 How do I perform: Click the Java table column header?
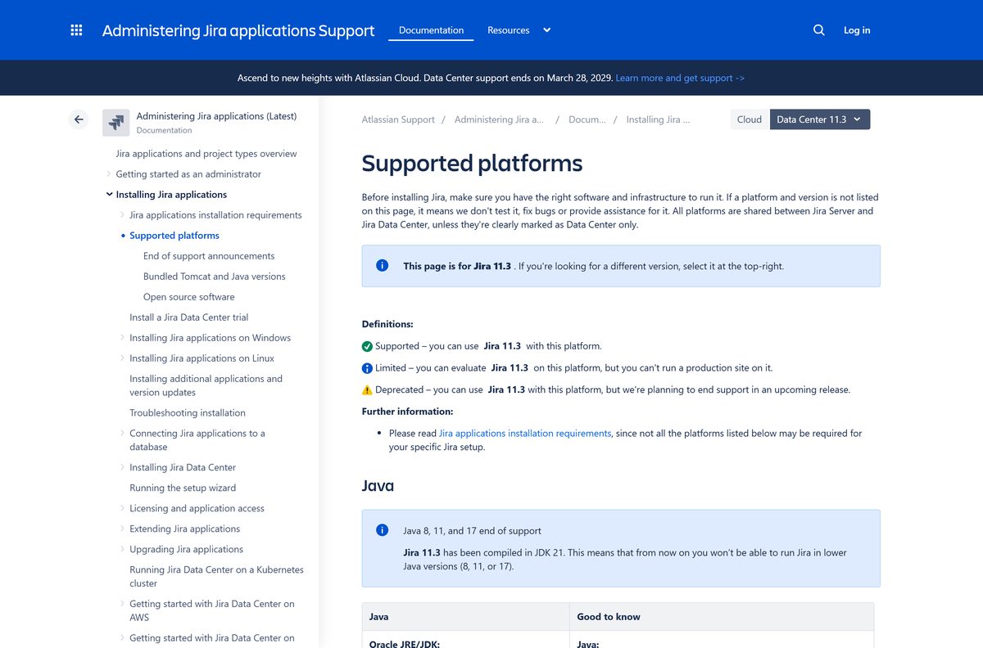click(x=379, y=617)
